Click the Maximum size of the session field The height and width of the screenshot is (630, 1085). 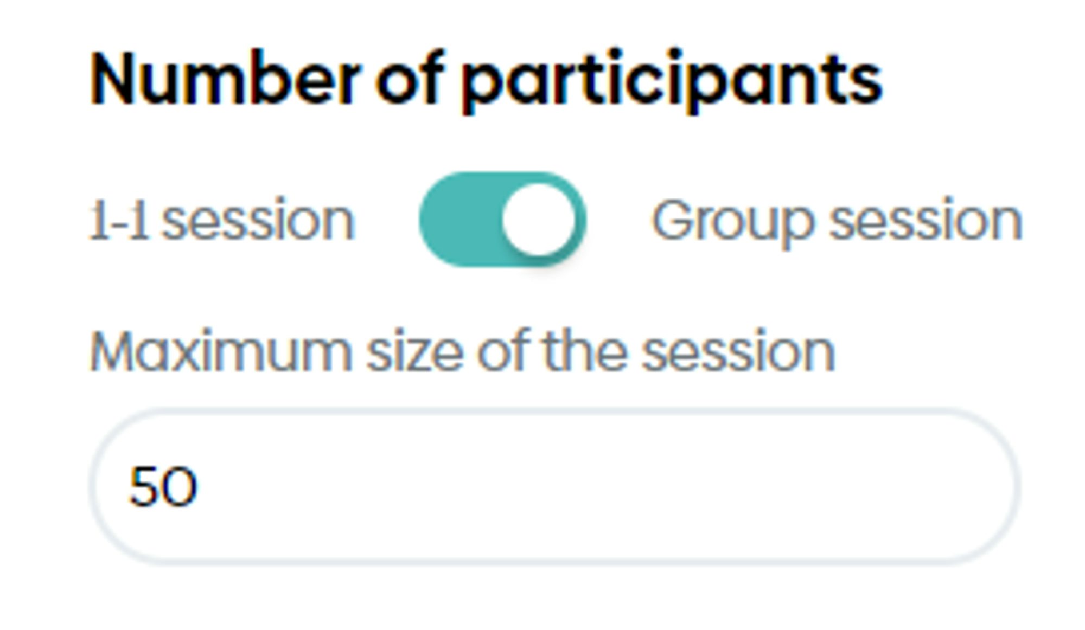tap(554, 486)
